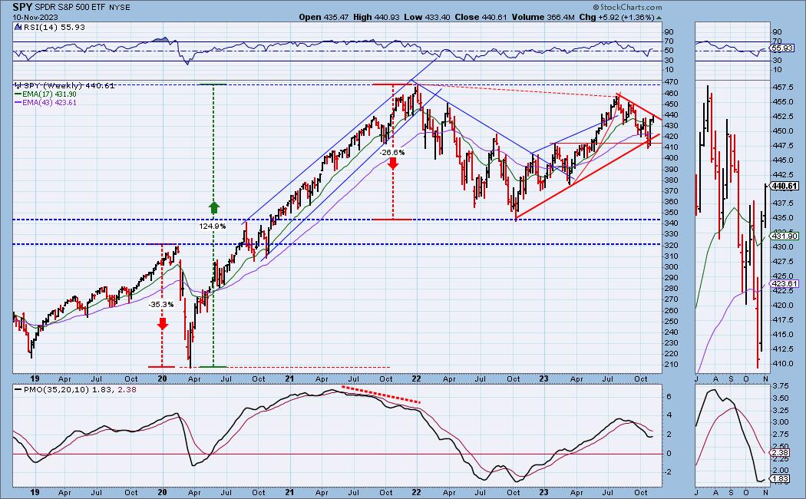Click the SPY ticker symbol title

tap(22, 7)
